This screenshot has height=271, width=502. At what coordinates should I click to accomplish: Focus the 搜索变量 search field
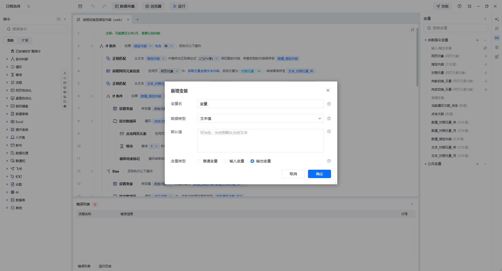[x=456, y=28]
